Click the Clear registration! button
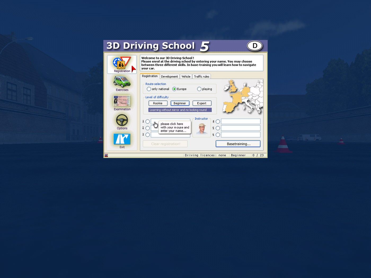Image resolution: width=371 pixels, height=278 pixels. point(165,144)
